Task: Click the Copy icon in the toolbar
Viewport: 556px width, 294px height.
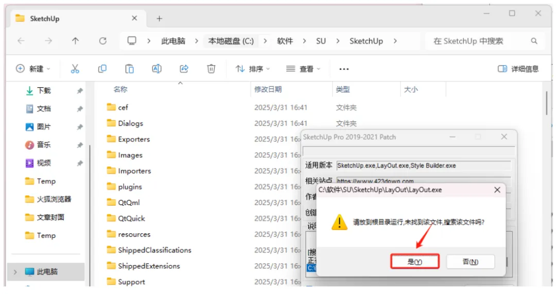Action: point(102,69)
